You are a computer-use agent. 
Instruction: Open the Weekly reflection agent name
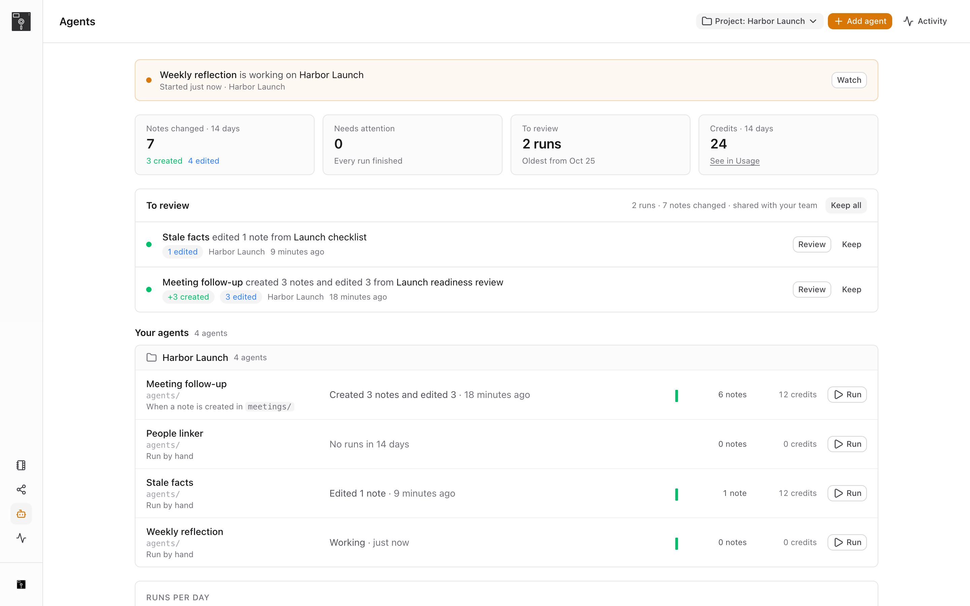[185, 532]
